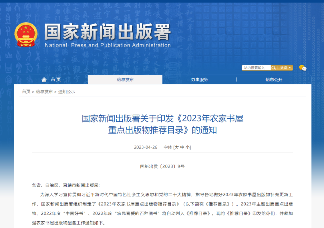Click the house icon in navigation bar
The width and height of the screenshot is (324, 228).
[44, 79]
